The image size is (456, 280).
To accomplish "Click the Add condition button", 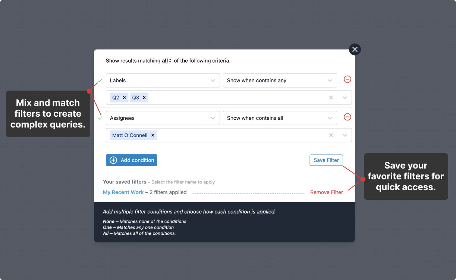I will (x=132, y=160).
